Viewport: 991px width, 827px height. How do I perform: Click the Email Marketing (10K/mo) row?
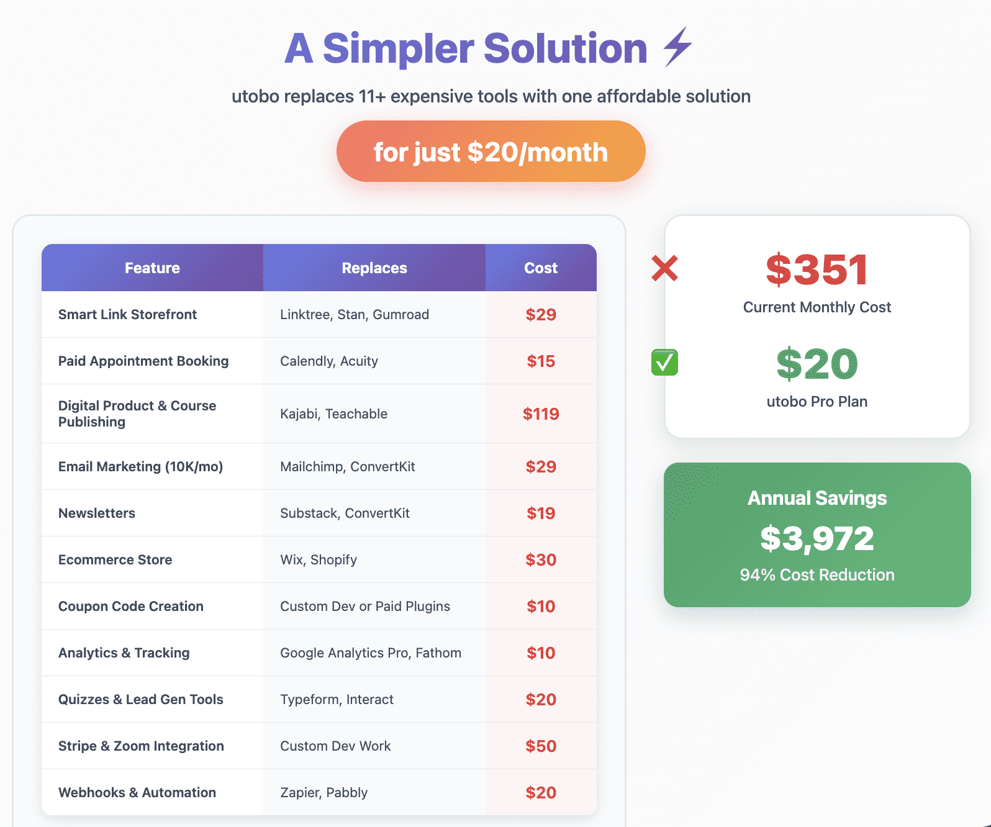click(x=319, y=466)
